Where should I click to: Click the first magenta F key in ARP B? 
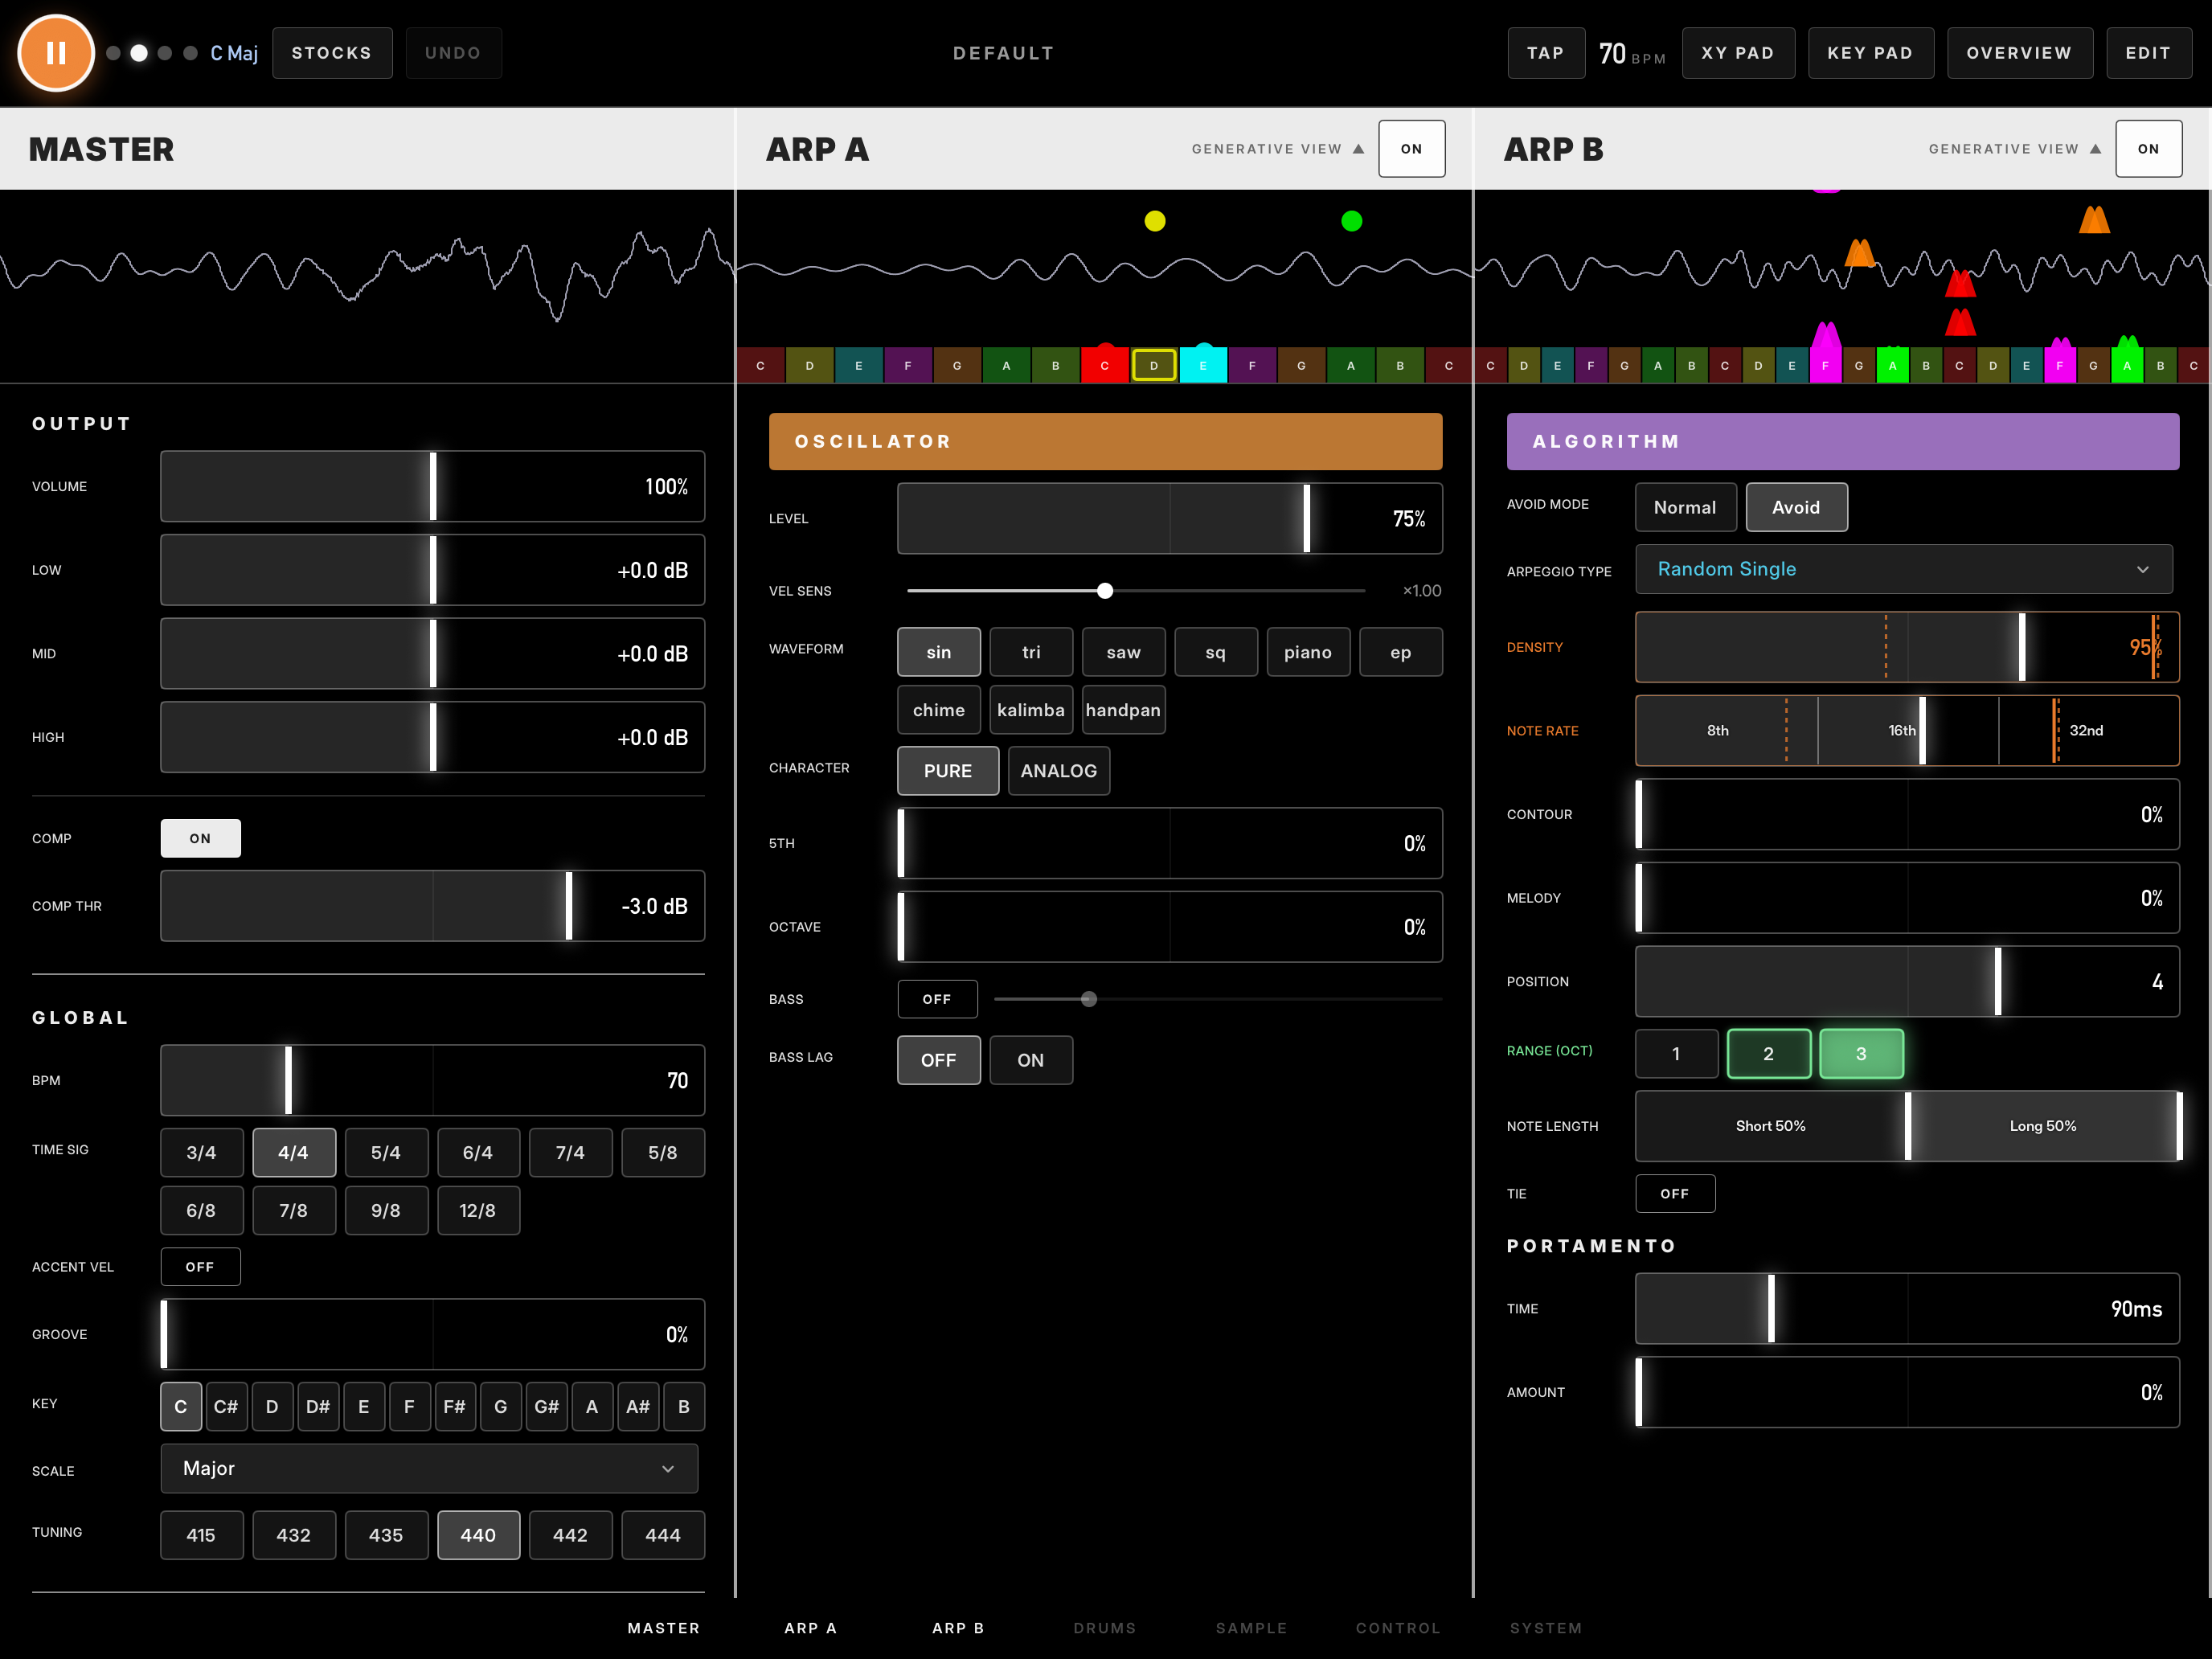1825,365
